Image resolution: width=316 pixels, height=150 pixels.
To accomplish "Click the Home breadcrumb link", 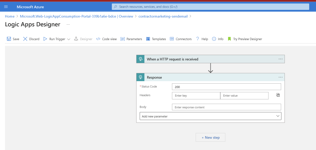I will 10,16.
